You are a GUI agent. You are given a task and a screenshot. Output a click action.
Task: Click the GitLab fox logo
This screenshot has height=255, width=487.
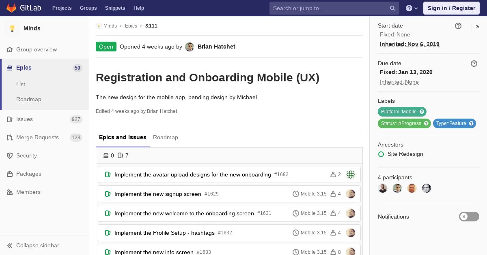pos(11,8)
